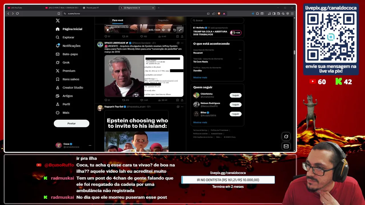The image size is (365, 205).
Task: Open Premium in the sidebar
Action: (66, 71)
